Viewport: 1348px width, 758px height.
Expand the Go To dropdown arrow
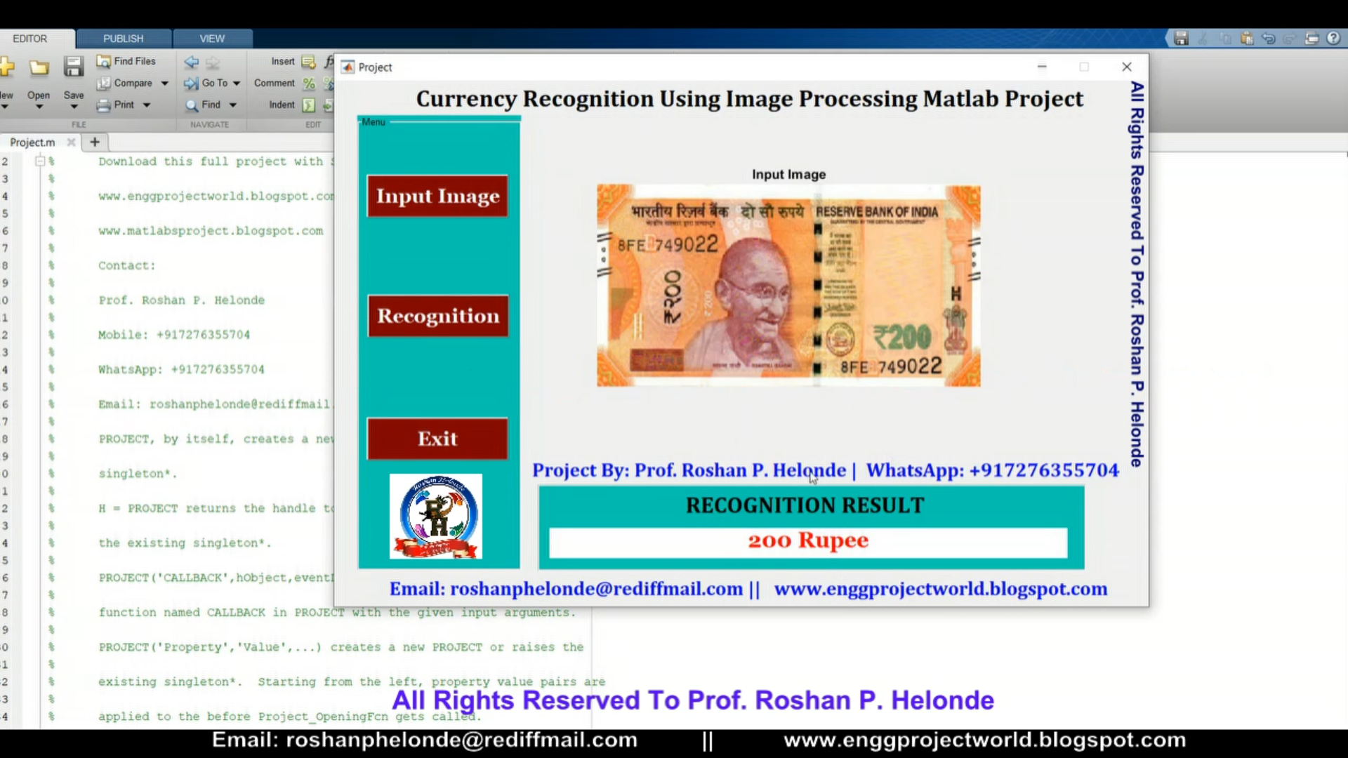[x=237, y=83]
